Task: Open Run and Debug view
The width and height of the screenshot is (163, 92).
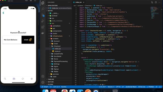Action: [43, 21]
